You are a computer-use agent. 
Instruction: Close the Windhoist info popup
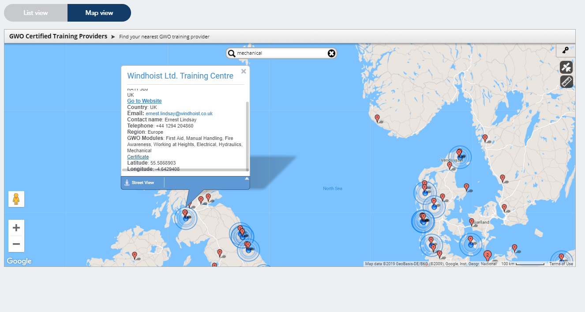[244, 71]
